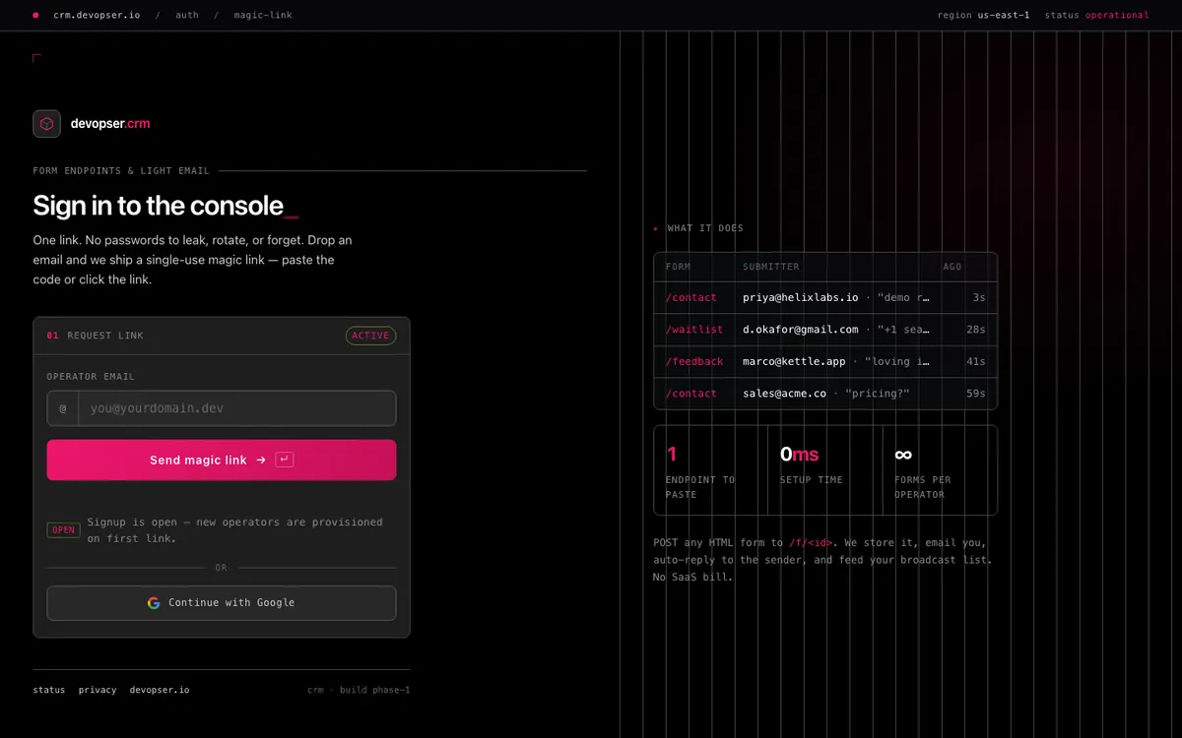The height and width of the screenshot is (738, 1182).
Task: Click the devopser.crm brand name
Action: click(110, 124)
